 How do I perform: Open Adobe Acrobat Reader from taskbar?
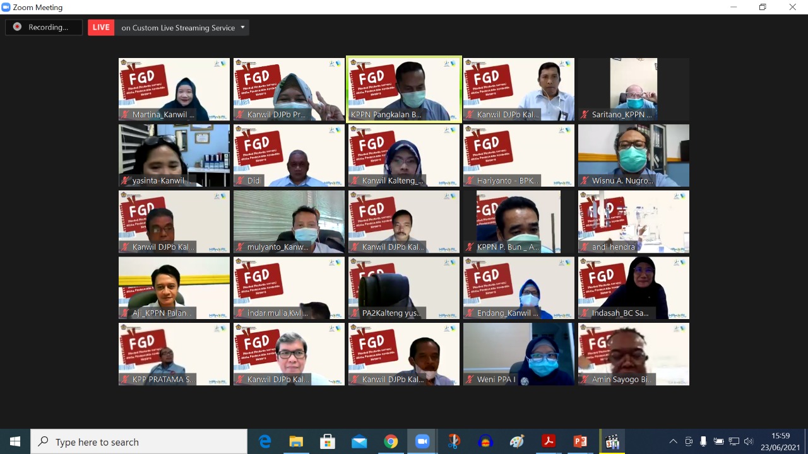[549, 441]
